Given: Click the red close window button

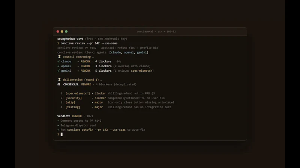Looking at the screenshot, I should 58,32.
